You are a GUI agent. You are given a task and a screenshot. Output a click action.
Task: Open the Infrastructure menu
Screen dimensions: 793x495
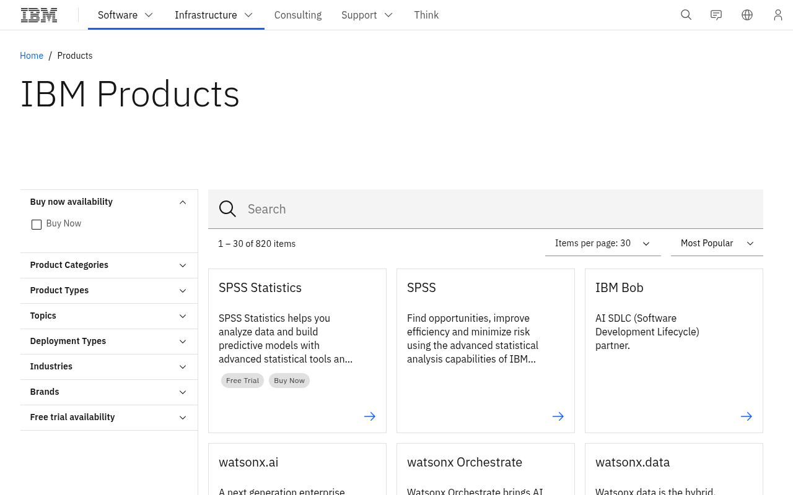[214, 15]
